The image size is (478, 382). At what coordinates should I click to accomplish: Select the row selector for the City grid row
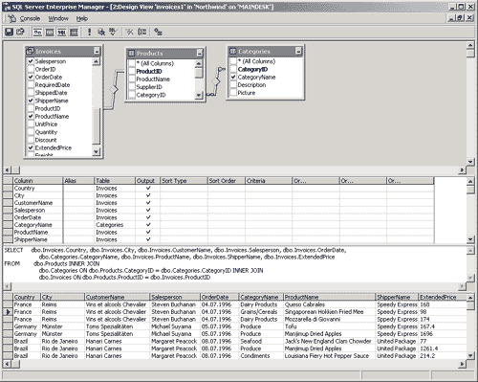coord(8,195)
